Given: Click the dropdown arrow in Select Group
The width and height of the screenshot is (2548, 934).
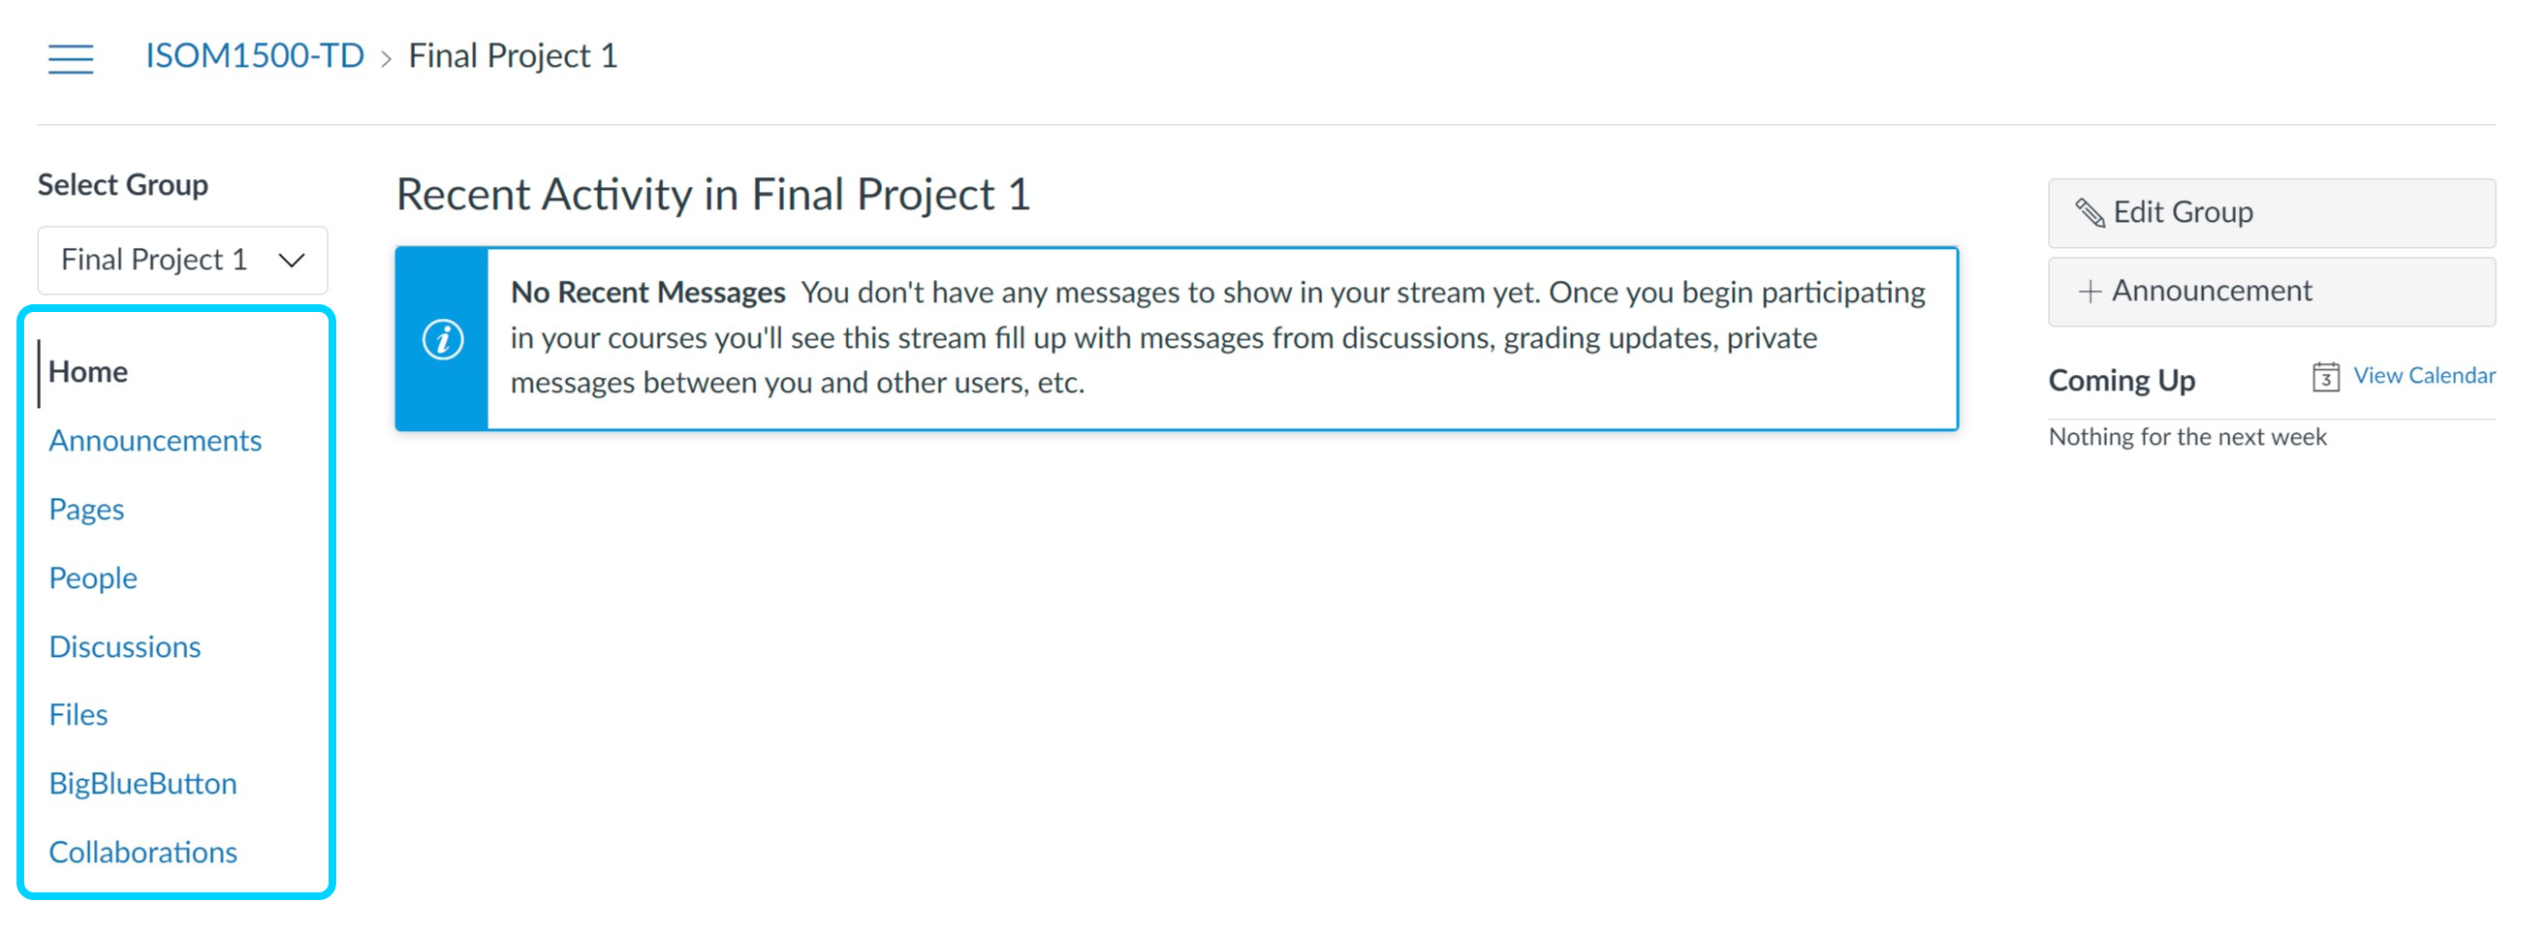Looking at the screenshot, I should pos(292,261).
